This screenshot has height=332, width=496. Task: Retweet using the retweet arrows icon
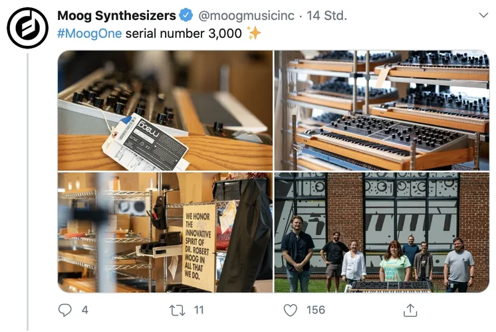[177, 310]
